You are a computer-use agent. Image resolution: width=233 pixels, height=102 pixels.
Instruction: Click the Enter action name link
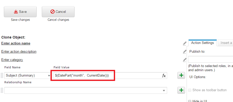click(16, 43)
